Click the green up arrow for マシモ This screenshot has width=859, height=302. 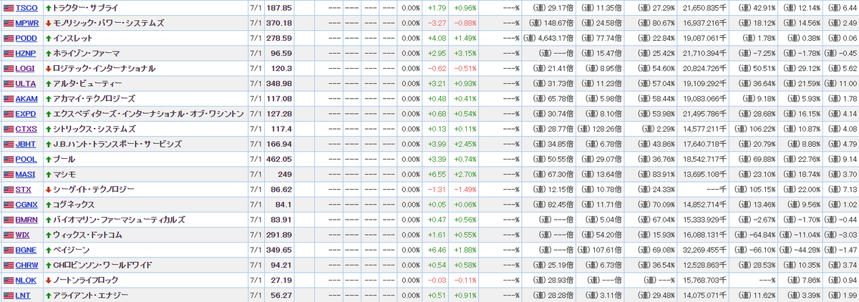48,174
